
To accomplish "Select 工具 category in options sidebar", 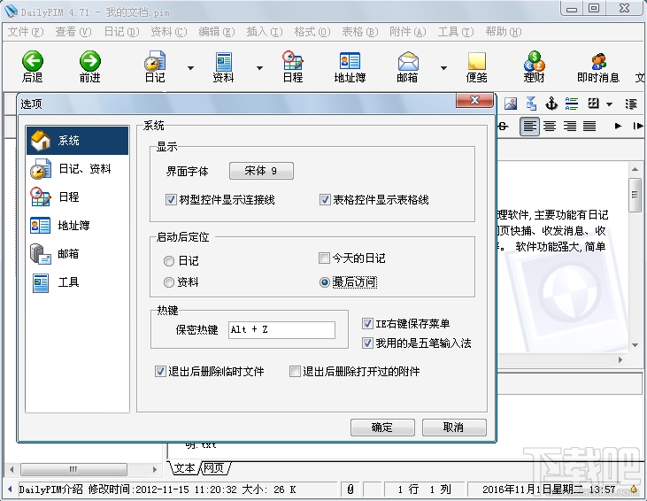I will 77,282.
